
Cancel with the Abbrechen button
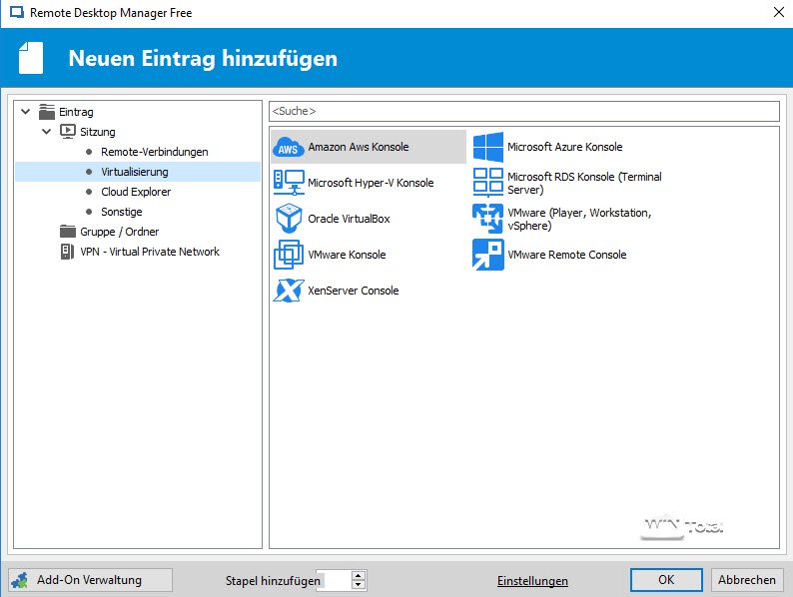tap(747, 580)
